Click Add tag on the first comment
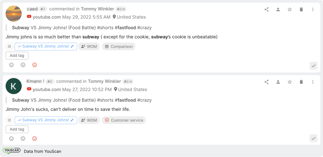323x157 pixels. tap(17, 55)
